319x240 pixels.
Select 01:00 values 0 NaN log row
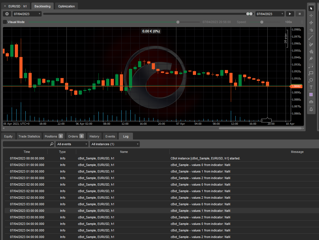click(x=162, y=165)
